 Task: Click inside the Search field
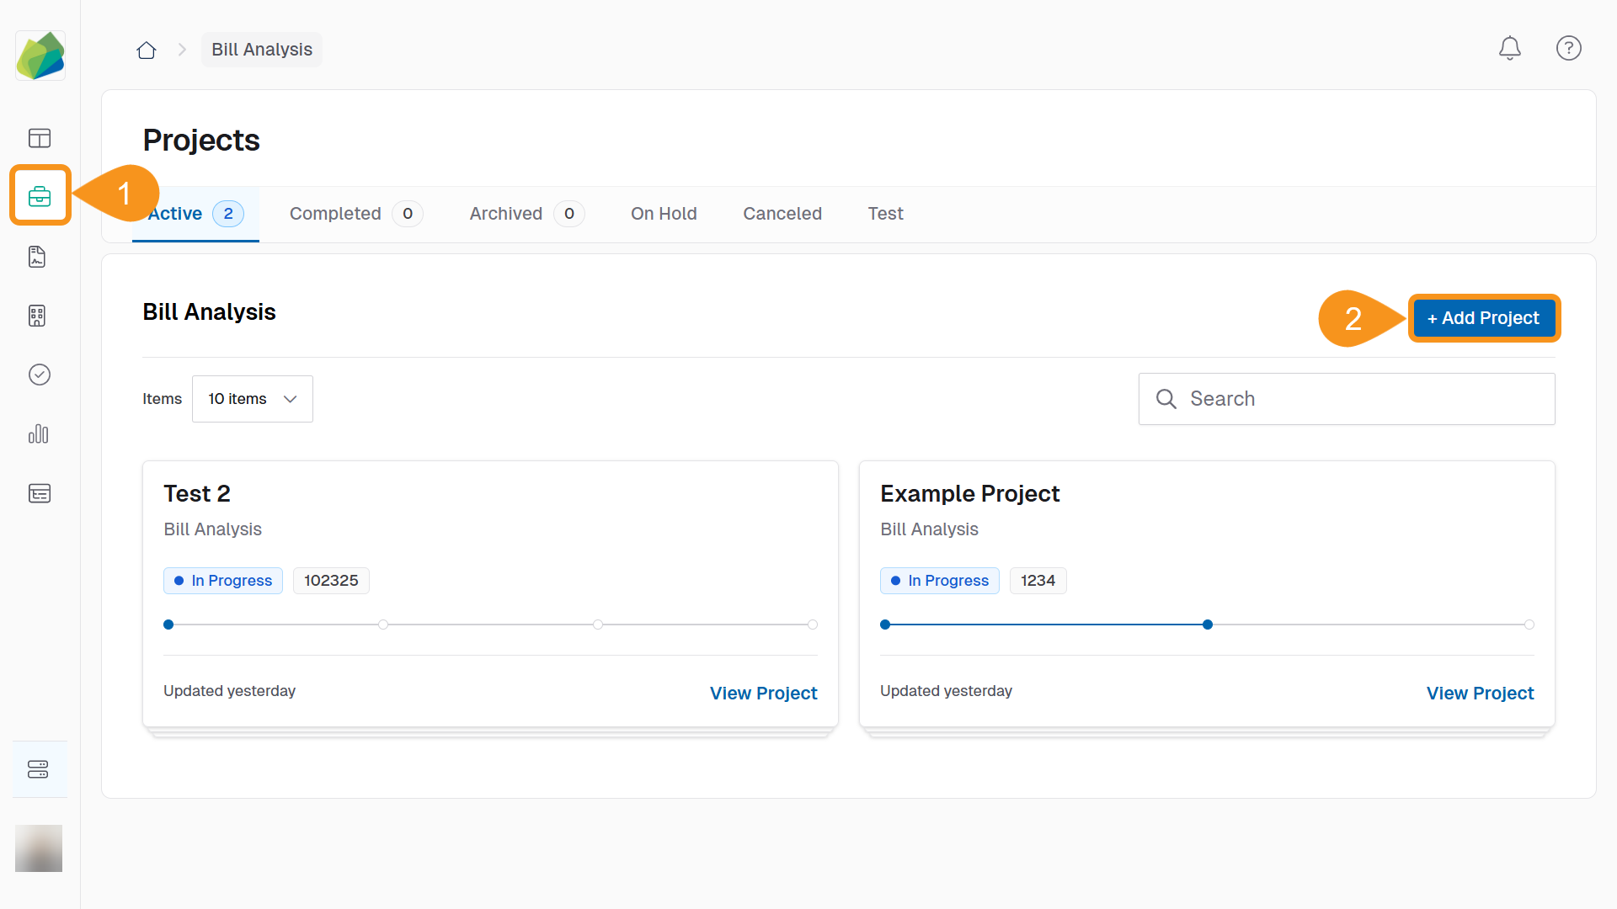point(1346,398)
